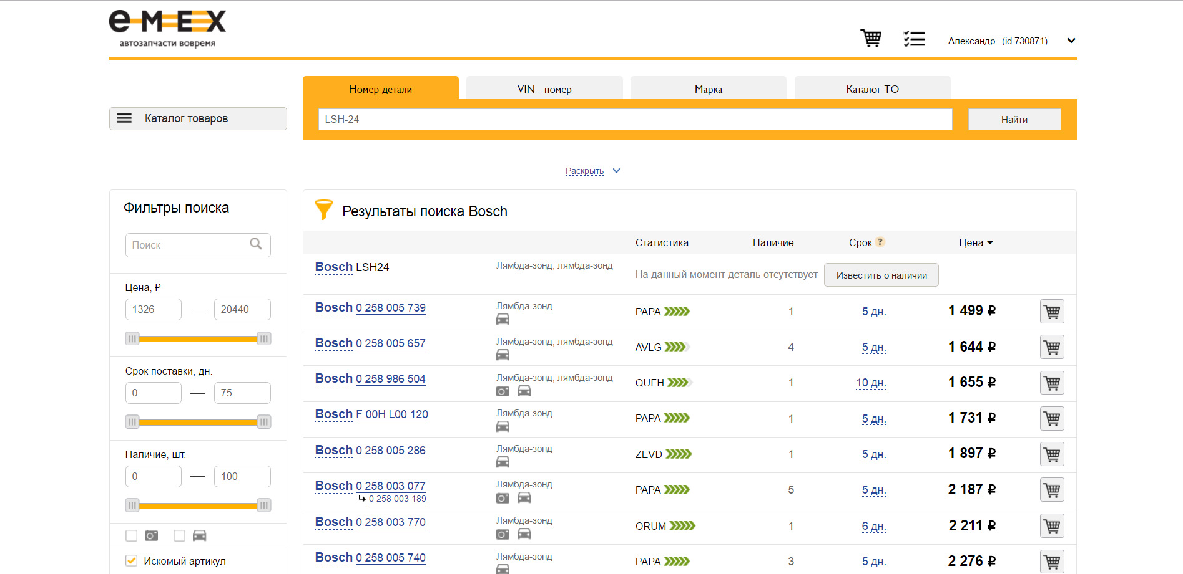Viewport: 1183px width, 574px height.
Task: Click Известить о наличии button
Action: tap(881, 275)
